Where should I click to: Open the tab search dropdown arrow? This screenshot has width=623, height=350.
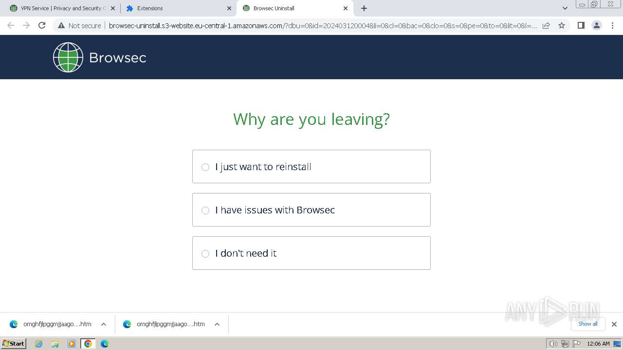click(x=565, y=8)
